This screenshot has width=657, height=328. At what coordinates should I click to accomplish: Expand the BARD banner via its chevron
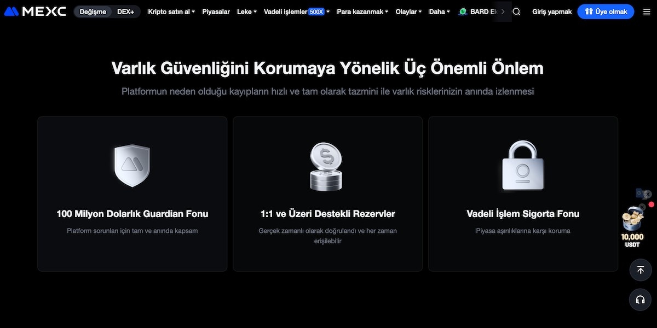(x=503, y=11)
